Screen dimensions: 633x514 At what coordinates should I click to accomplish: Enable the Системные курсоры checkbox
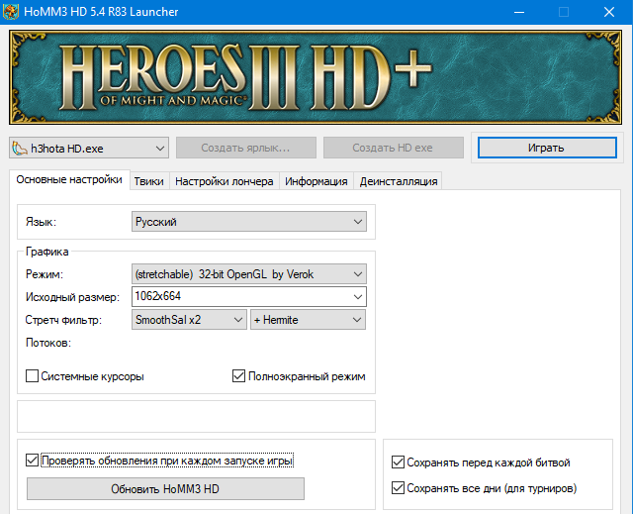coord(33,376)
